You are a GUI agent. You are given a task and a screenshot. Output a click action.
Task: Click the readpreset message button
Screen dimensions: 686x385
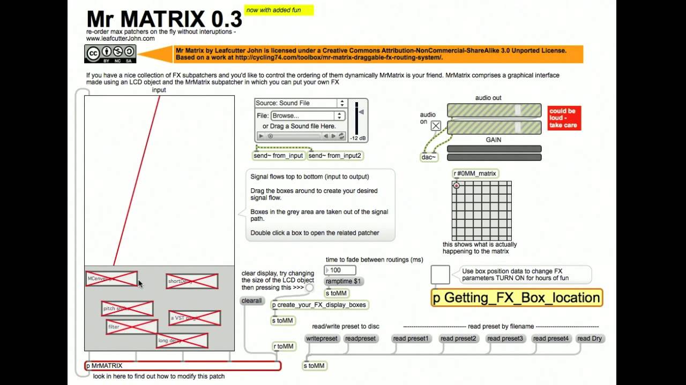tap(360, 338)
